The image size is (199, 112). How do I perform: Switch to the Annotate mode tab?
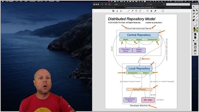click(140, 4)
